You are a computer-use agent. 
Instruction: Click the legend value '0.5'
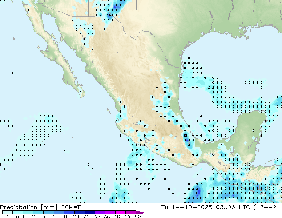[x=16, y=216]
